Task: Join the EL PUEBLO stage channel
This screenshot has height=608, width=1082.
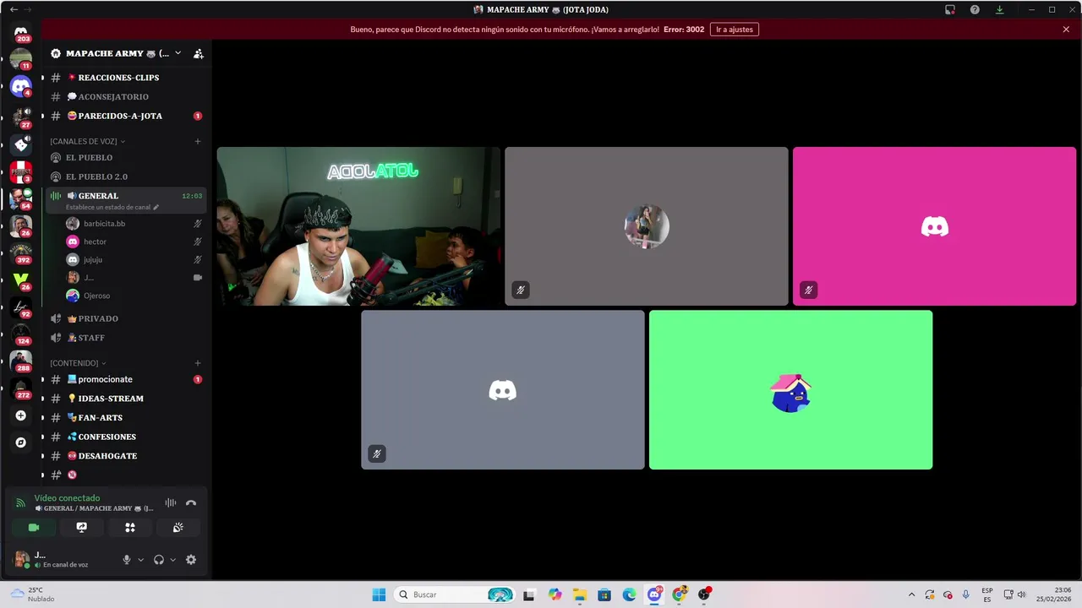Action: pyautogui.click(x=89, y=158)
